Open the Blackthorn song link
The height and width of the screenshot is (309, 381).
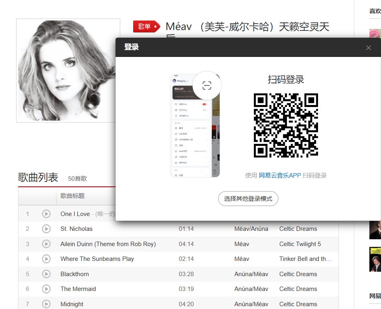click(75, 274)
